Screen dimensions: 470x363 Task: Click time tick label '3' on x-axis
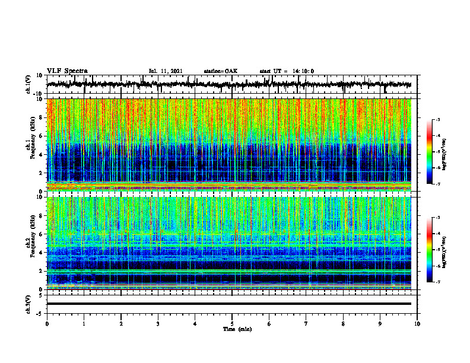pyautogui.click(x=158, y=324)
